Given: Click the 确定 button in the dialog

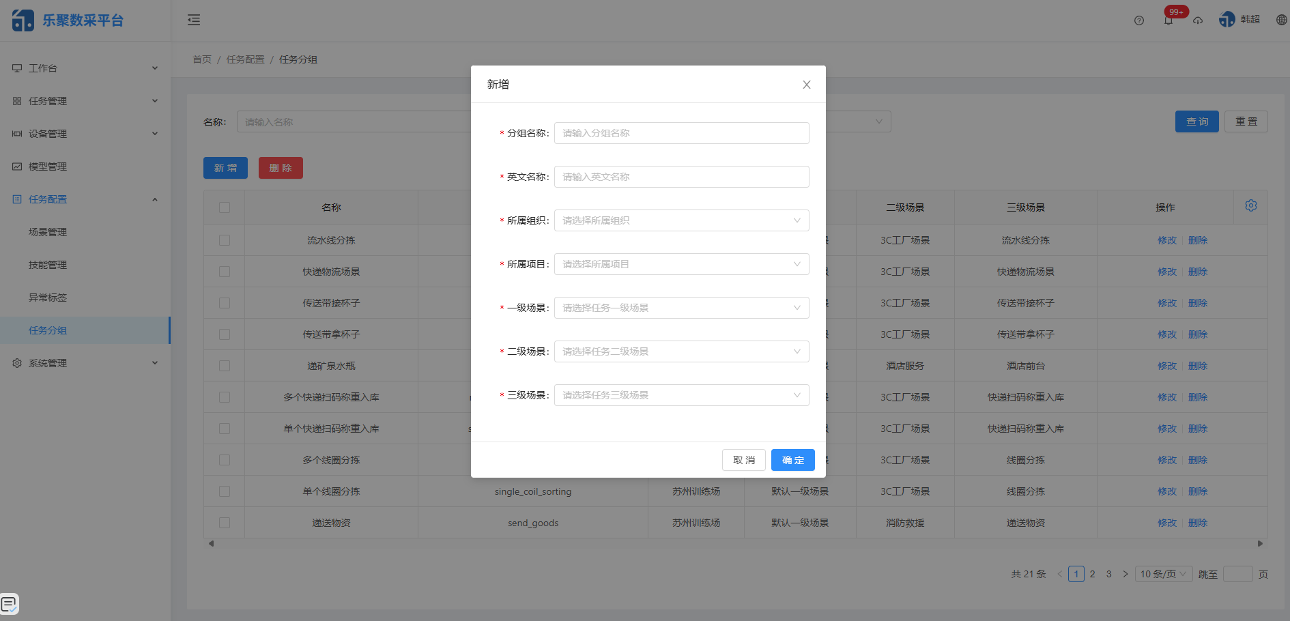Looking at the screenshot, I should (x=792, y=460).
